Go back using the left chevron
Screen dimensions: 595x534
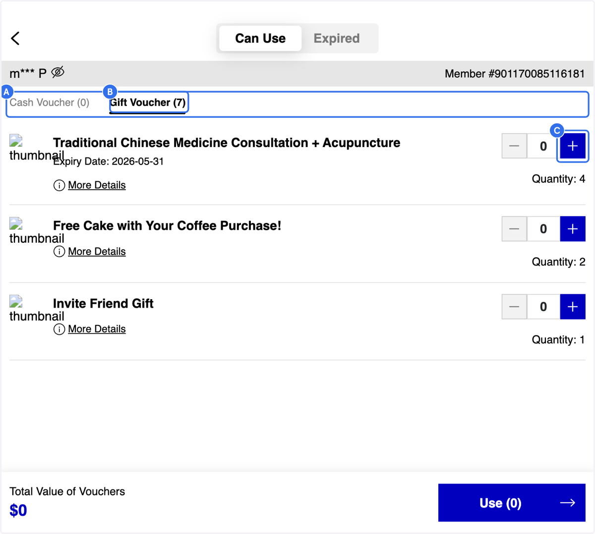point(15,38)
